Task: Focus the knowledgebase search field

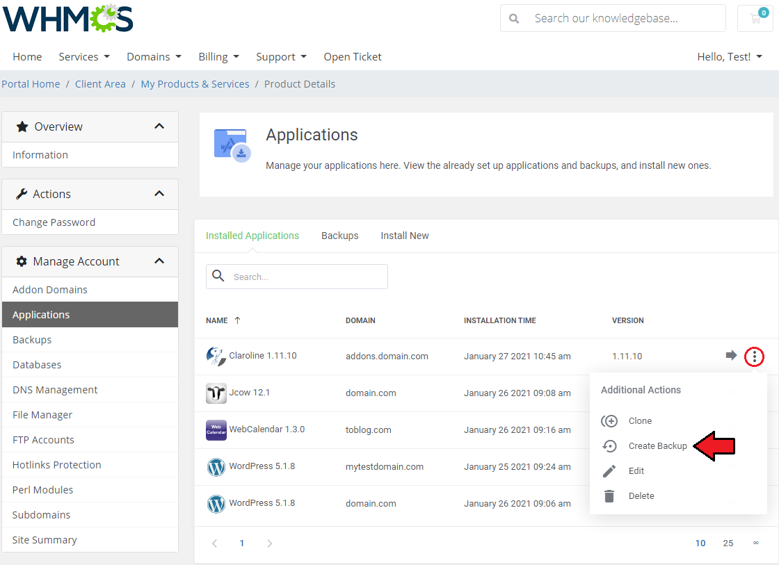Action: (613, 18)
